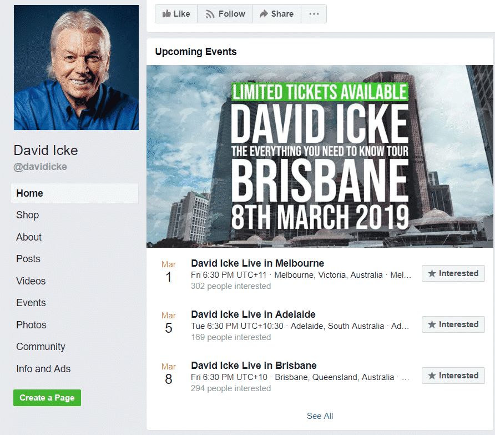Click Adelaide, South Australia location text
495x435 pixels.
point(337,326)
